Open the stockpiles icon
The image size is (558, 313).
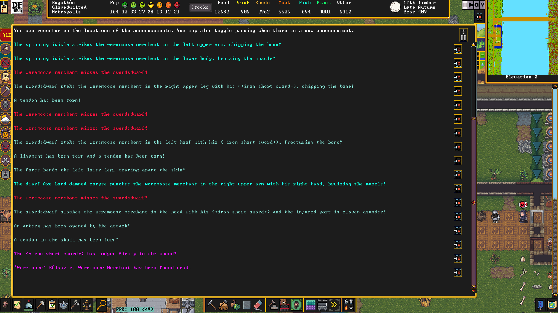pyautogui.click(x=284, y=305)
